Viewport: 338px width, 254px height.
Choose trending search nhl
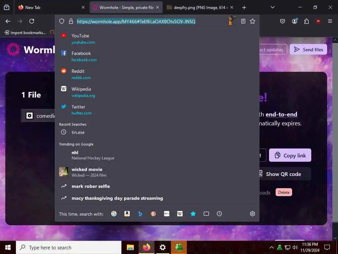(157, 155)
